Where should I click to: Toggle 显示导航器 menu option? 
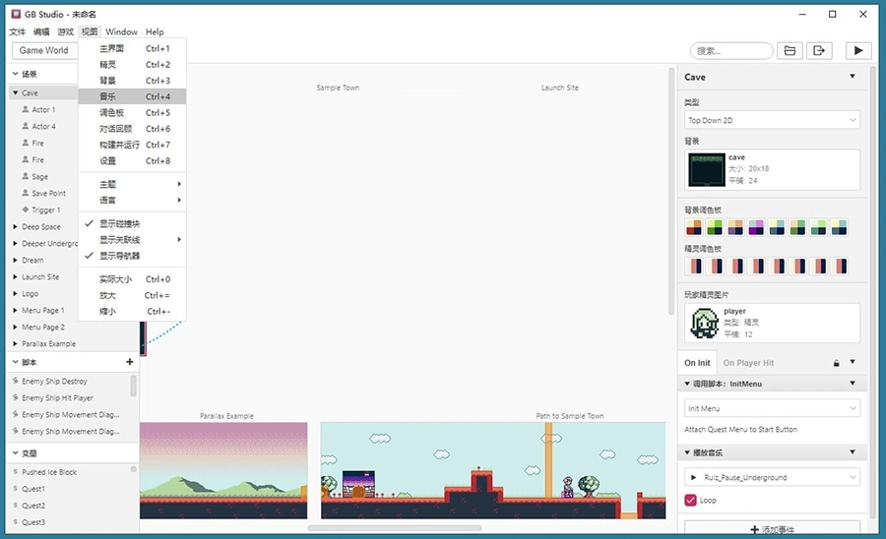pos(119,256)
